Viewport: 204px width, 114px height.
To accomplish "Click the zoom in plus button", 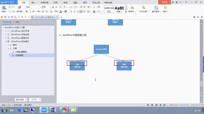I will pos(202,105).
